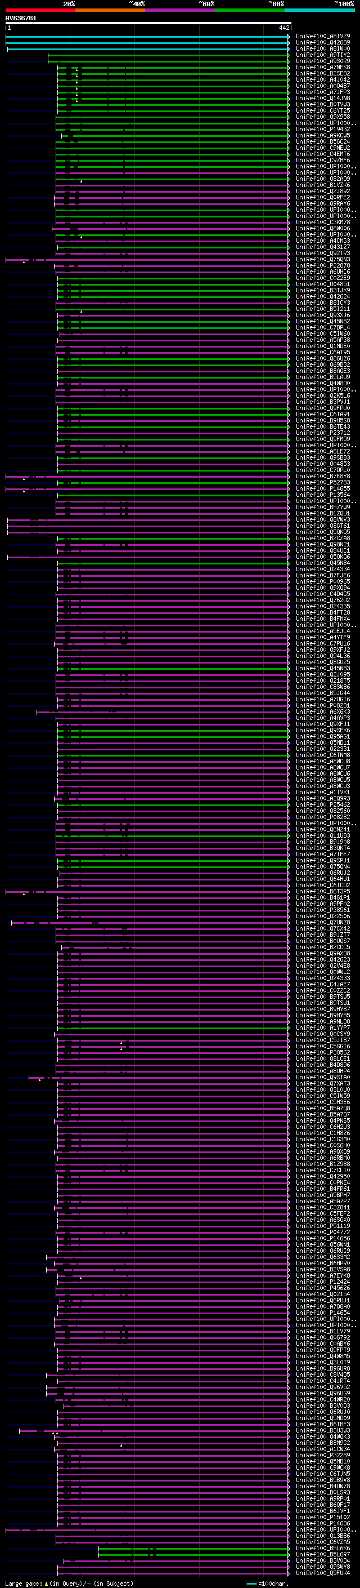
Task: Click label UniRef100_A7UGI6
Action: tap(323, 700)
